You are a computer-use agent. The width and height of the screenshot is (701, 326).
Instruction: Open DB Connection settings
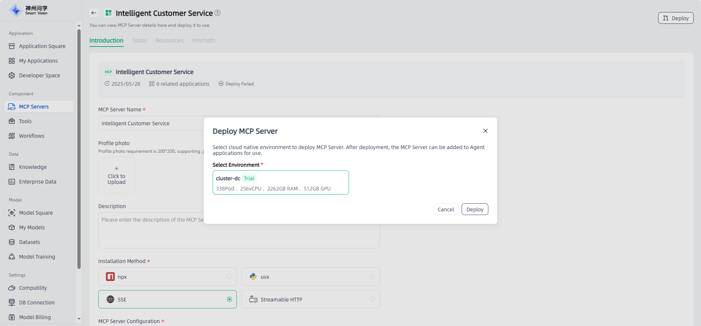point(37,303)
